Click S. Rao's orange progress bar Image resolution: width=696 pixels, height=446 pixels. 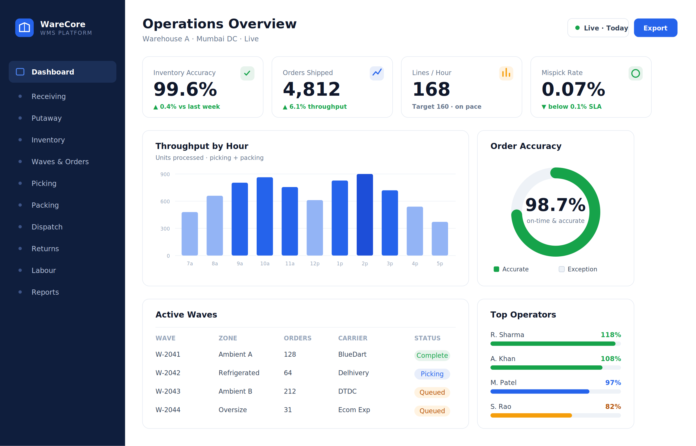531,416
